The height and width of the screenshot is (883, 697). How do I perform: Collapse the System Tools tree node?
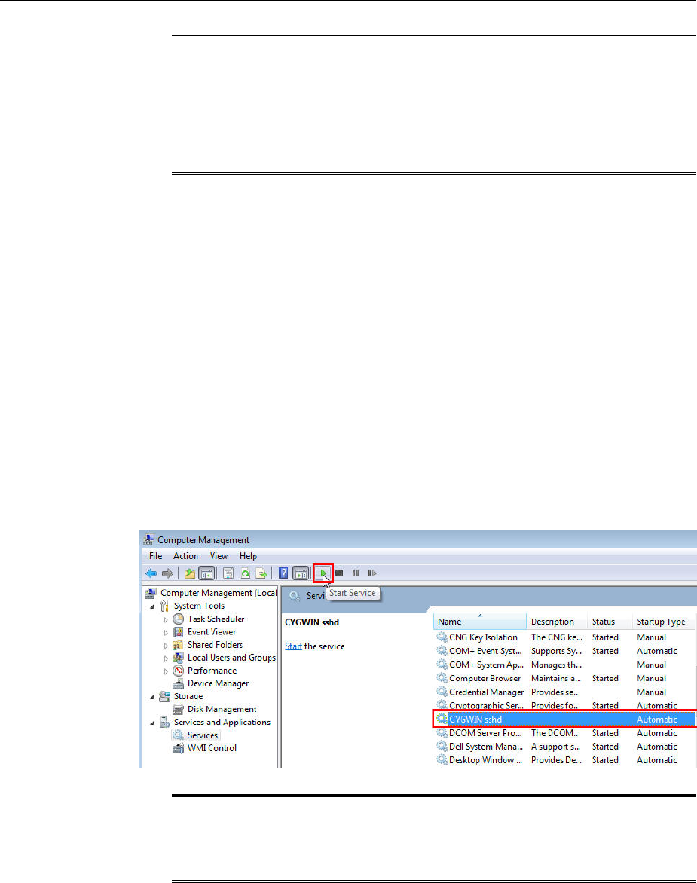click(152, 606)
